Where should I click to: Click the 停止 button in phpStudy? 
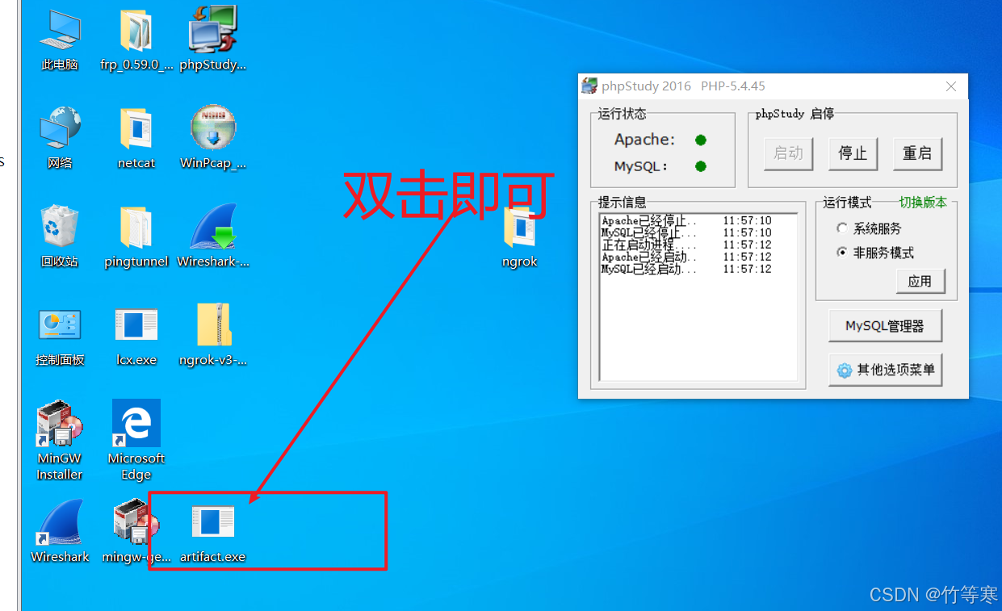pos(853,153)
